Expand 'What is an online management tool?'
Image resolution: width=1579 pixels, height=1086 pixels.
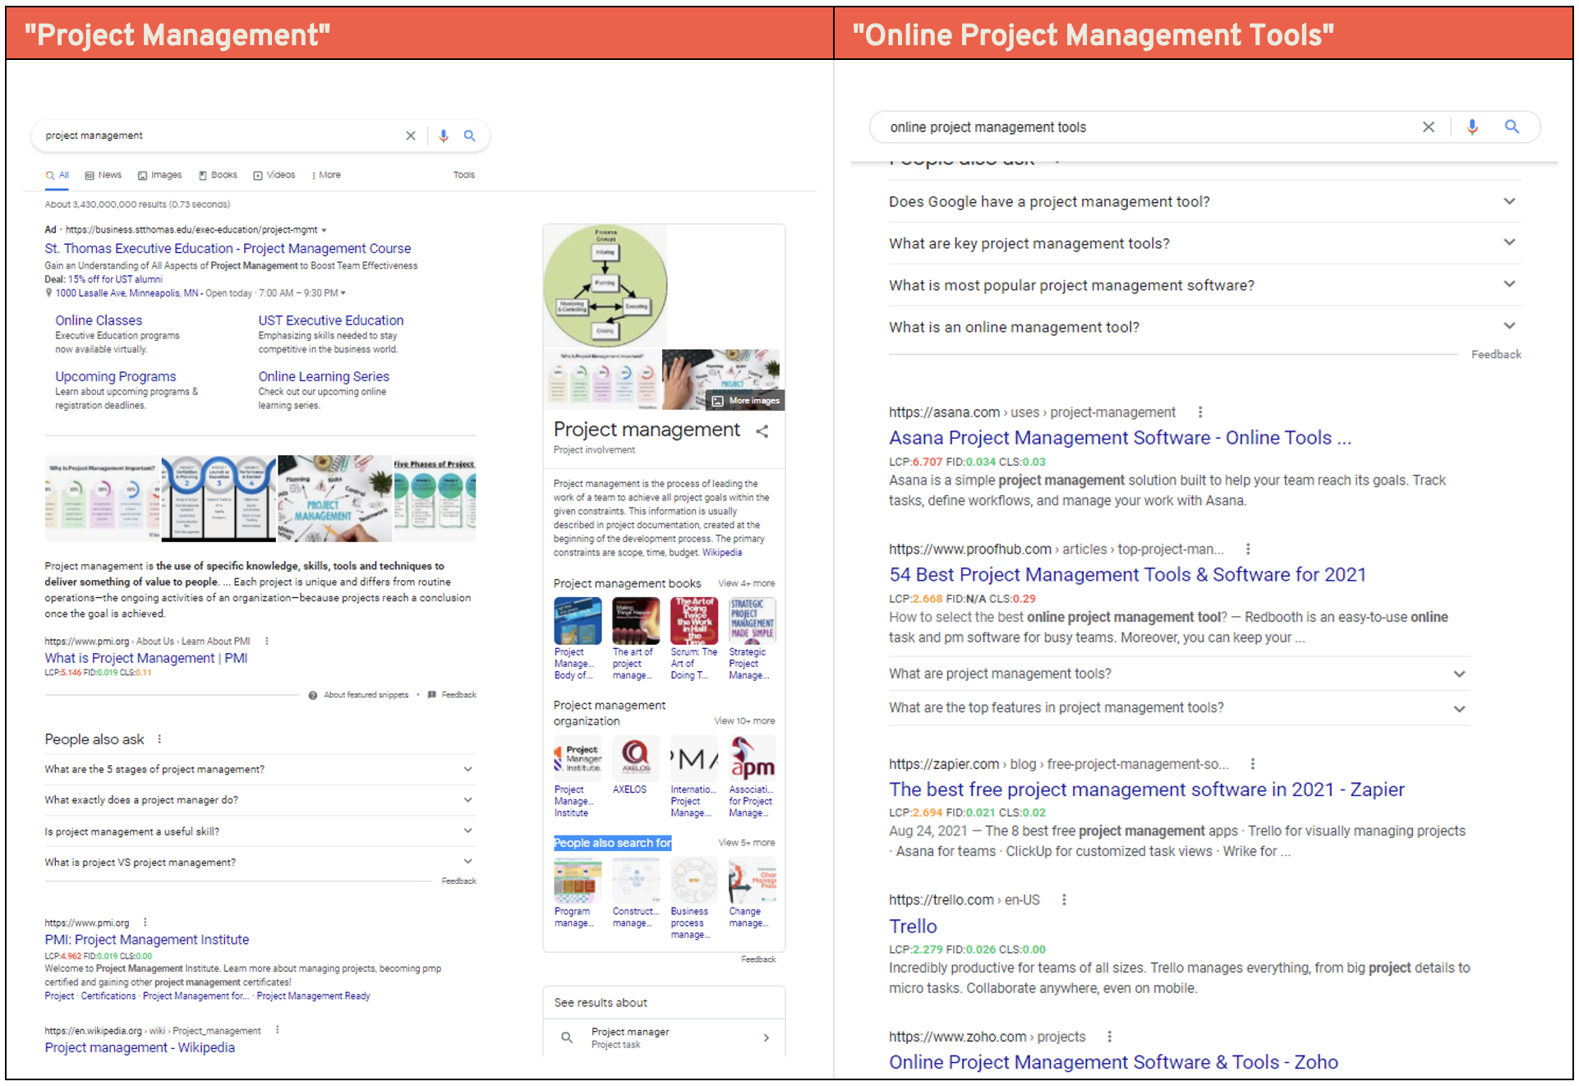click(1204, 327)
